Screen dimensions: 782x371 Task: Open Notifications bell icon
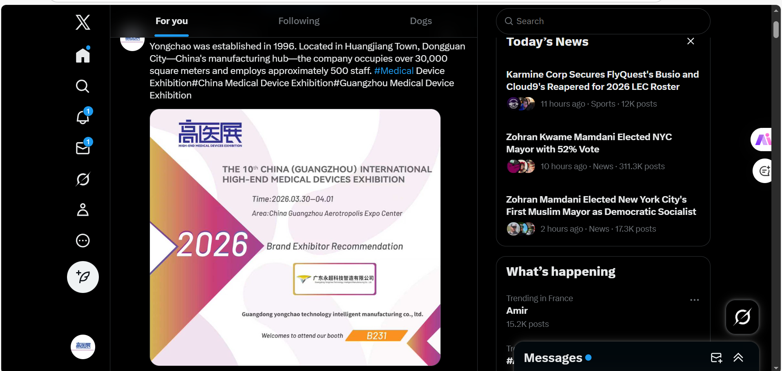(x=83, y=117)
